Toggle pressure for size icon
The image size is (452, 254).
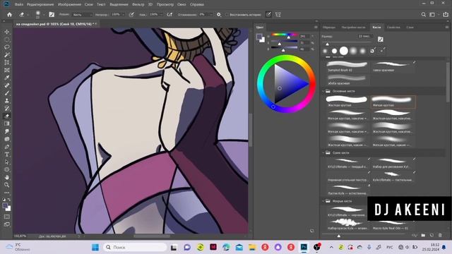pyautogui.click(x=268, y=14)
